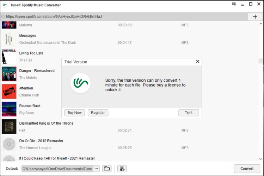This screenshot has height=176, width=264.
Task: Click the duration 00:02:51
Action: 124,130
